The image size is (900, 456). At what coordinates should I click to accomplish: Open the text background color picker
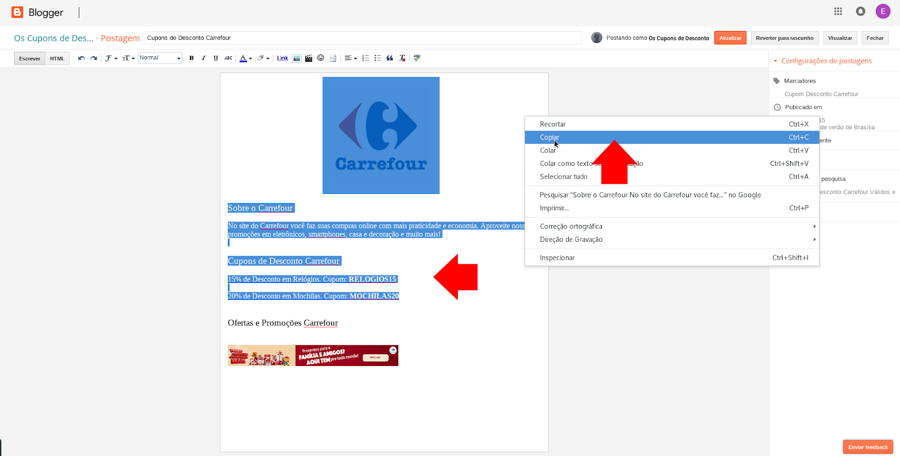tap(263, 58)
